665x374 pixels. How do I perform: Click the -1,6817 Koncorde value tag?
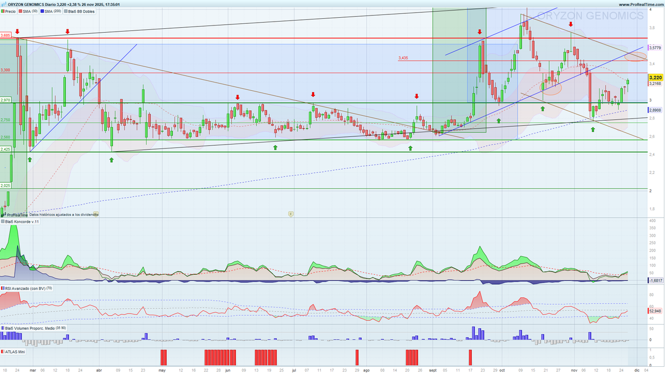click(x=655, y=281)
